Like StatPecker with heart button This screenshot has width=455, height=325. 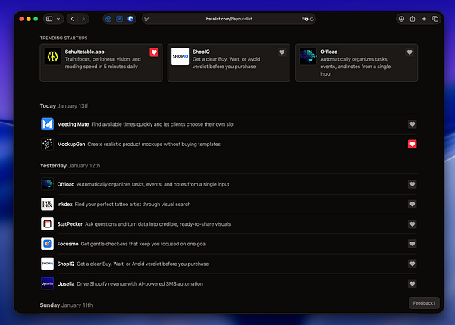(x=413, y=223)
